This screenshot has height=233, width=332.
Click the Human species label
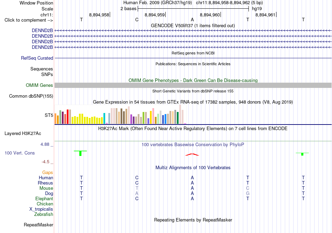46,178
